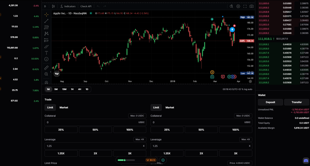Open the chart settings gear
The height and width of the screenshot is (166, 310).
(x=238, y=6)
